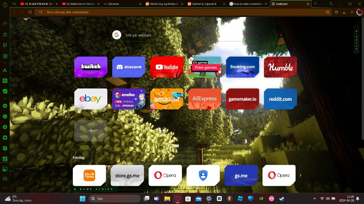Open Easy Setup sliders icon
The image size is (364, 204).
tap(352, 12)
